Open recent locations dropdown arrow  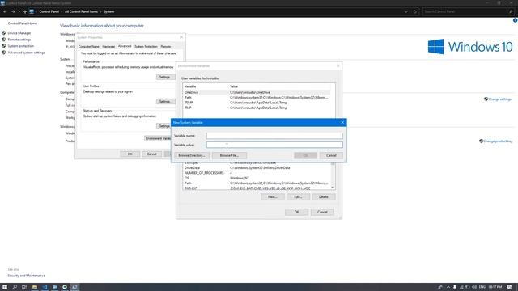(19, 11)
